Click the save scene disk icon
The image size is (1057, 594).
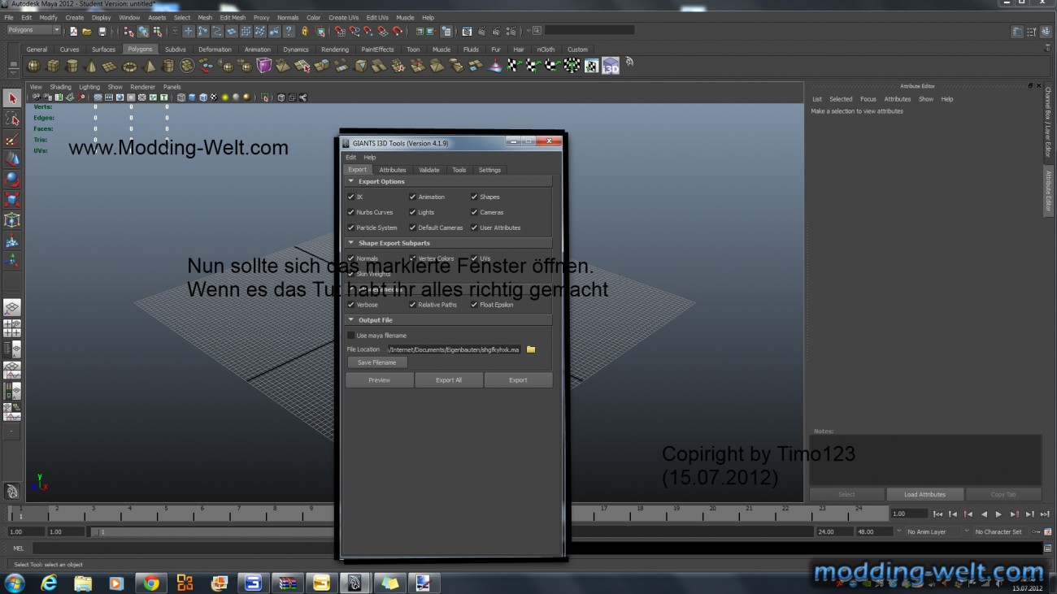coord(102,32)
